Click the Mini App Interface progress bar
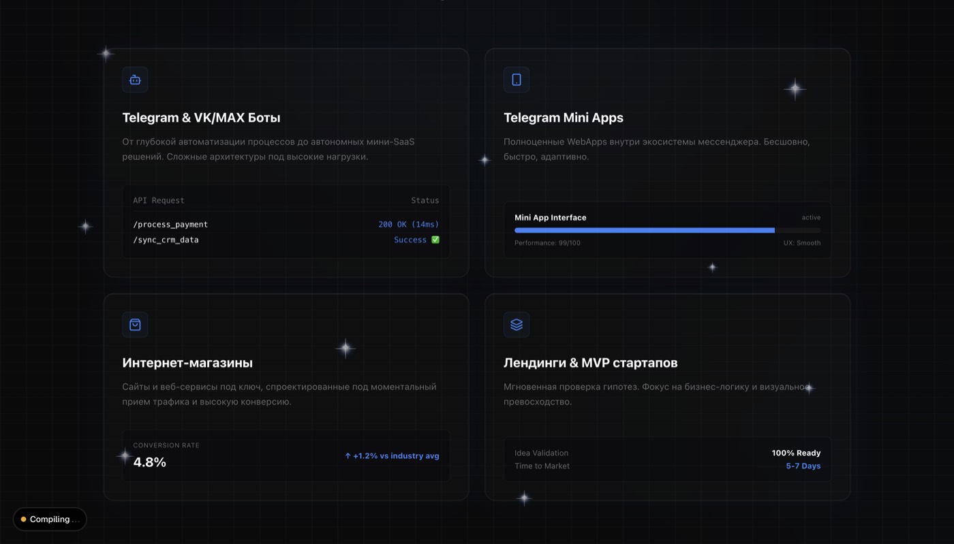 point(667,230)
